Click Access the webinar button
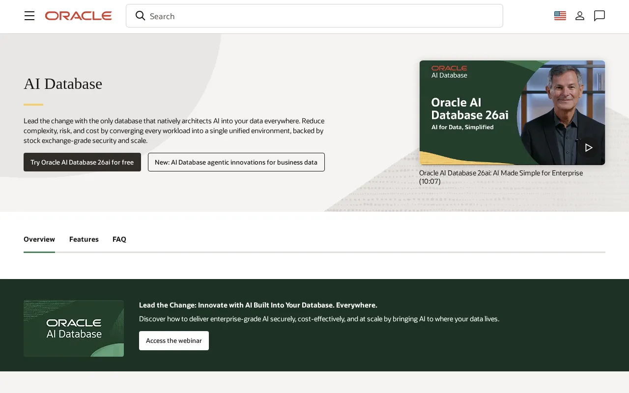Image resolution: width=629 pixels, height=393 pixels. [x=174, y=340]
